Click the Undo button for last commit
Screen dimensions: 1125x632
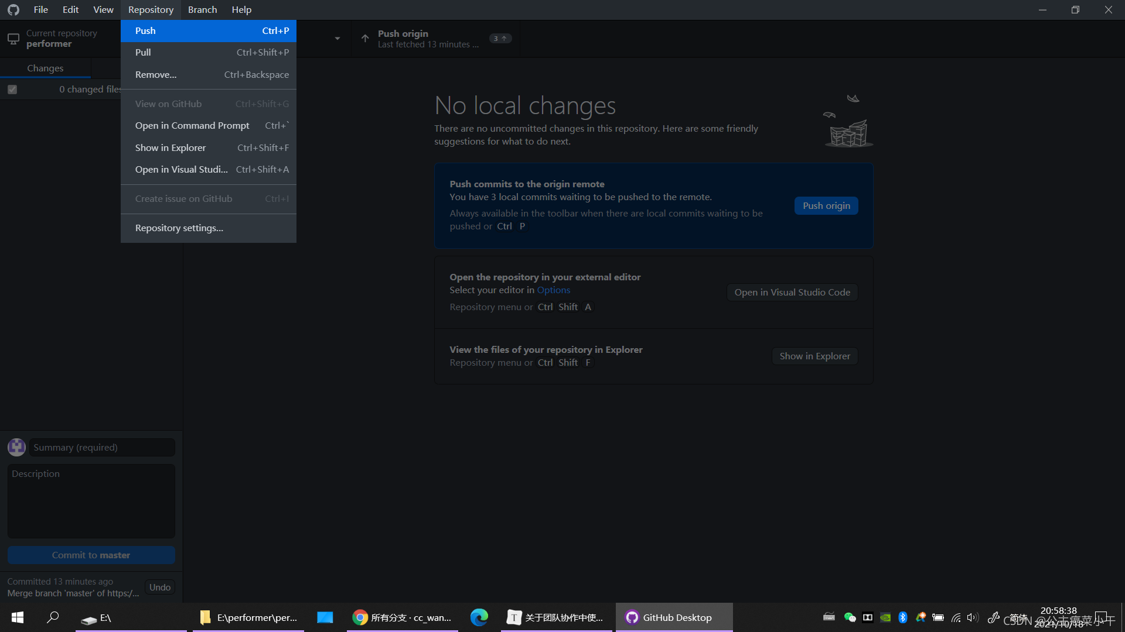(x=159, y=588)
